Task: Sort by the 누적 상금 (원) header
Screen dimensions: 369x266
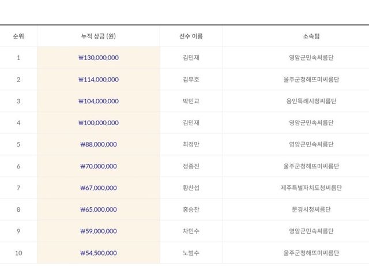Action: point(99,36)
